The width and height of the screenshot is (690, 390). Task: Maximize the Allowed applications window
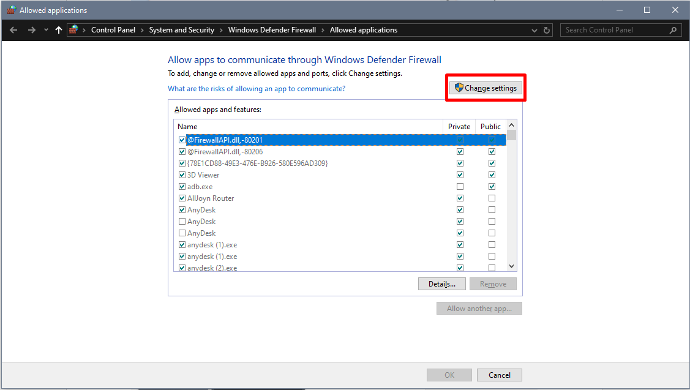[x=647, y=10]
